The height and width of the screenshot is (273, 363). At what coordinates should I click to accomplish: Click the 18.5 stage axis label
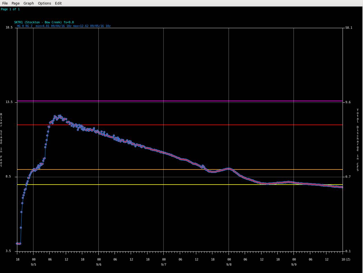[x=9, y=28]
